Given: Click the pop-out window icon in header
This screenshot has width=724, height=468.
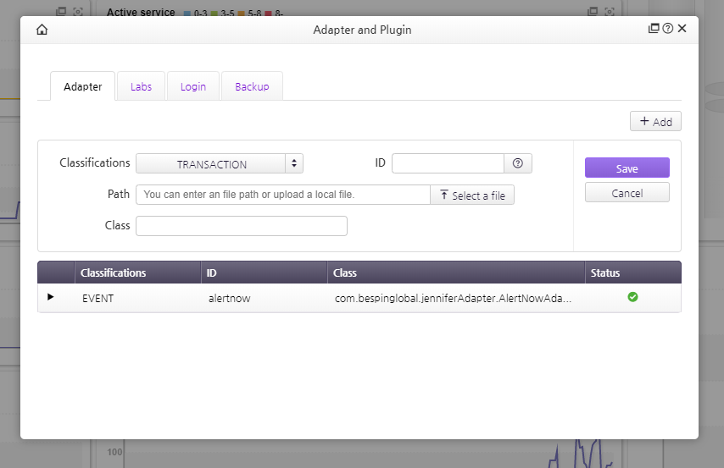Looking at the screenshot, I should (654, 29).
